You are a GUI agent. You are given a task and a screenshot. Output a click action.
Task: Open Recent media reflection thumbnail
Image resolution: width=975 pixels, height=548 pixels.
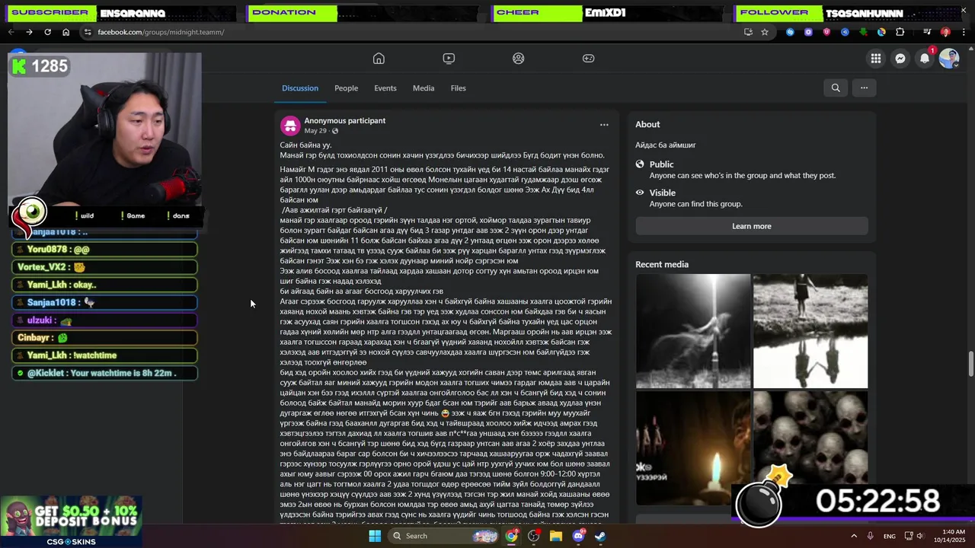(x=810, y=331)
